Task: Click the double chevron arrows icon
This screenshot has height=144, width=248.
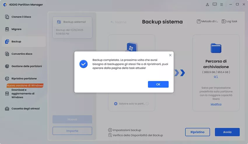Action: tap(180, 73)
